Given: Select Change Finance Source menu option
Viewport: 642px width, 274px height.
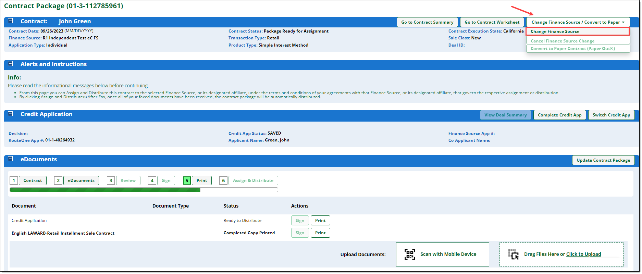Looking at the screenshot, I should tap(578, 32).
